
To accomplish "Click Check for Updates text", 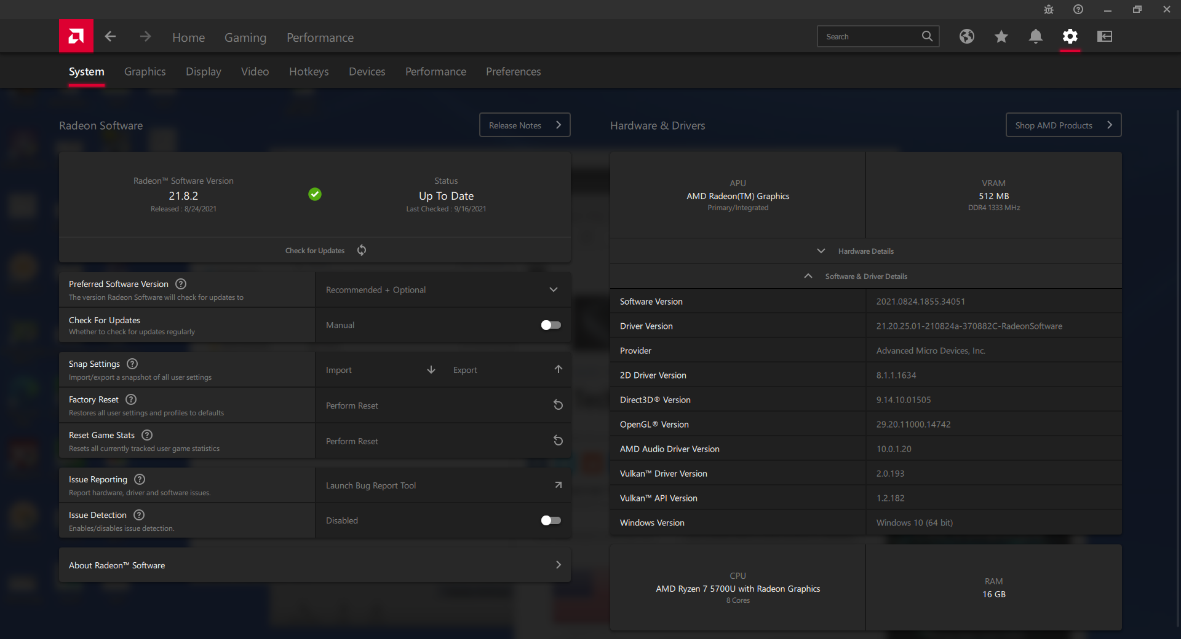I will 315,251.
